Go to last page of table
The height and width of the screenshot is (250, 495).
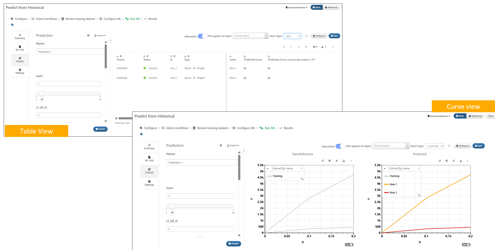[x=306, y=47]
